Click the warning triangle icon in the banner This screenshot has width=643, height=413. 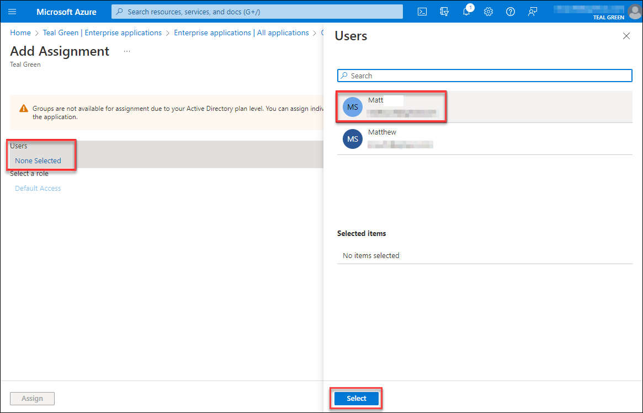(24, 108)
